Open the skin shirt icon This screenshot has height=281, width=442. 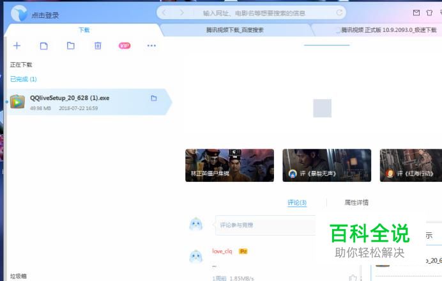pos(429,13)
